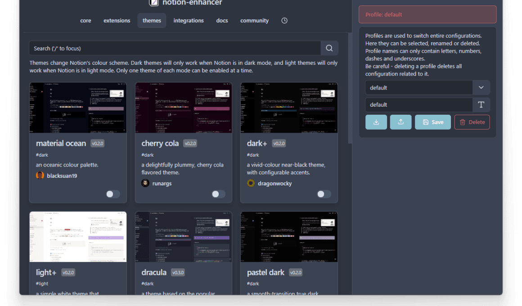The image size is (522, 306).
Task: Open dragonwocky author link
Action: (274, 184)
